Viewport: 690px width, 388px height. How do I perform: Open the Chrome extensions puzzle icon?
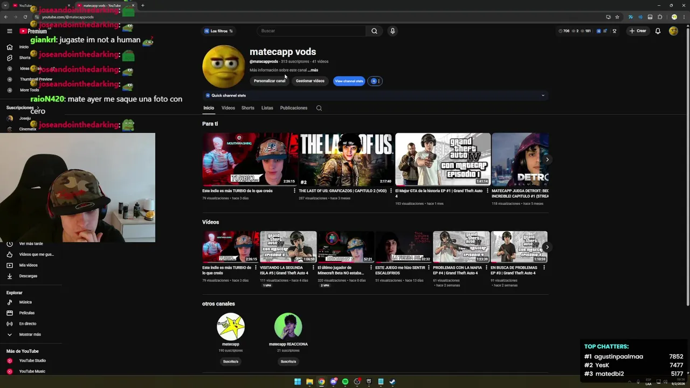pyautogui.click(x=660, y=17)
